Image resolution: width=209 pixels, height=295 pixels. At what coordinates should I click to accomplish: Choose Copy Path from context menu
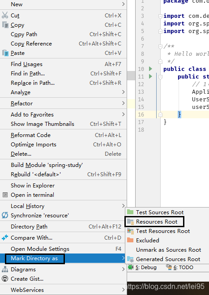(x=64, y=34)
